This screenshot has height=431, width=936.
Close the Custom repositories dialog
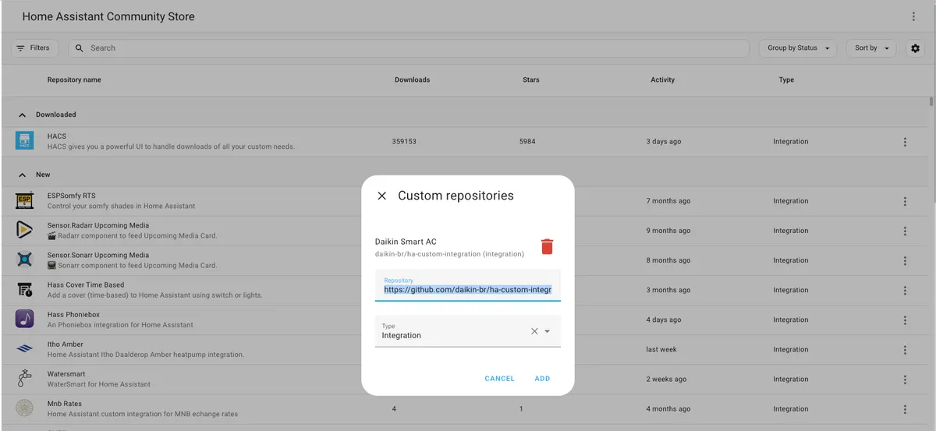coord(381,196)
